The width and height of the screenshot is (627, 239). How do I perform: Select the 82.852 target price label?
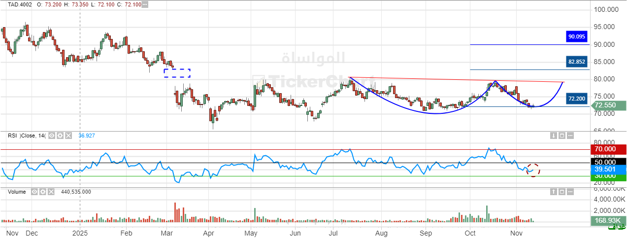point(577,62)
